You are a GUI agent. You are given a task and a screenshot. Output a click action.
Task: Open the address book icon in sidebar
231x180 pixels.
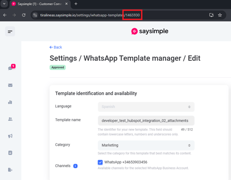coord(10,153)
